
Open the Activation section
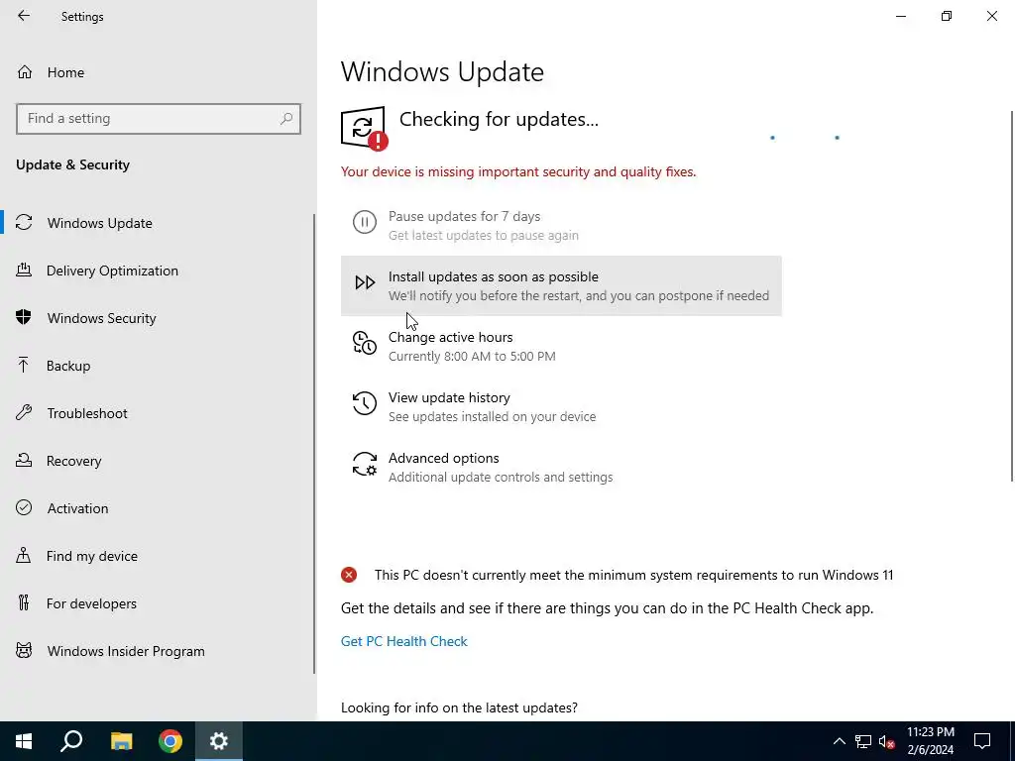pos(158,508)
